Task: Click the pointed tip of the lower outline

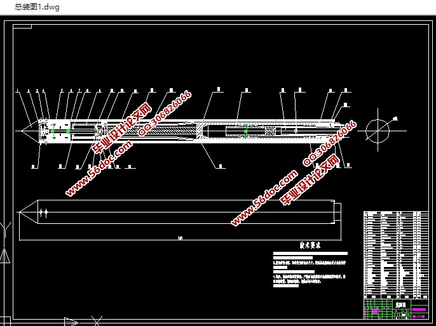Action: [x=27, y=212]
